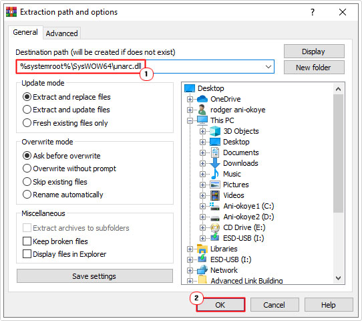Click the Desktop root icon in tree

pos(190,88)
